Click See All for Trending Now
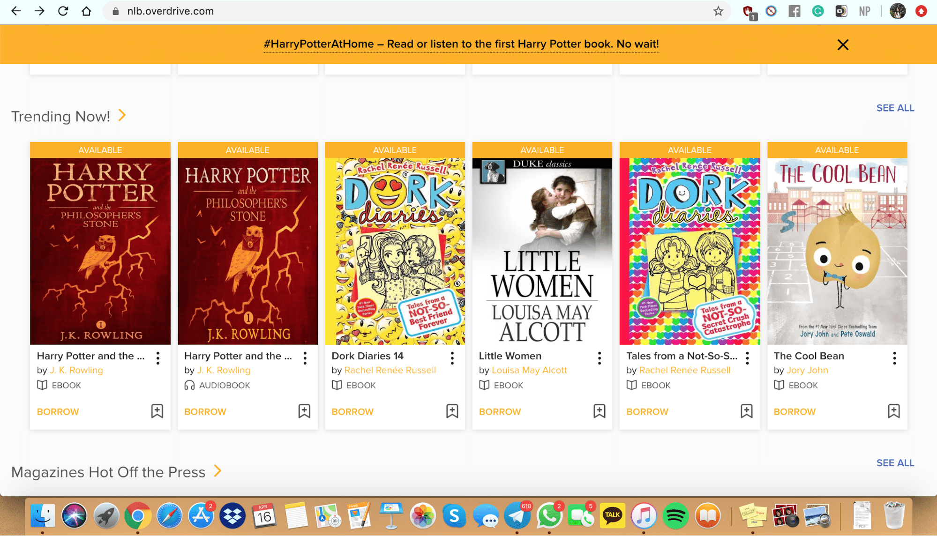The image size is (937, 536). tap(895, 108)
